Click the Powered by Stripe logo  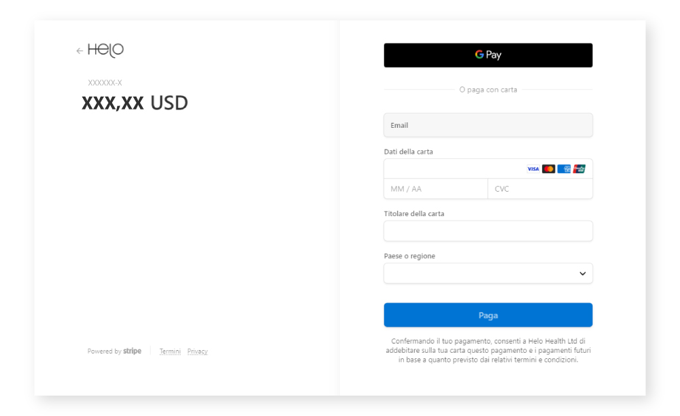(x=132, y=351)
